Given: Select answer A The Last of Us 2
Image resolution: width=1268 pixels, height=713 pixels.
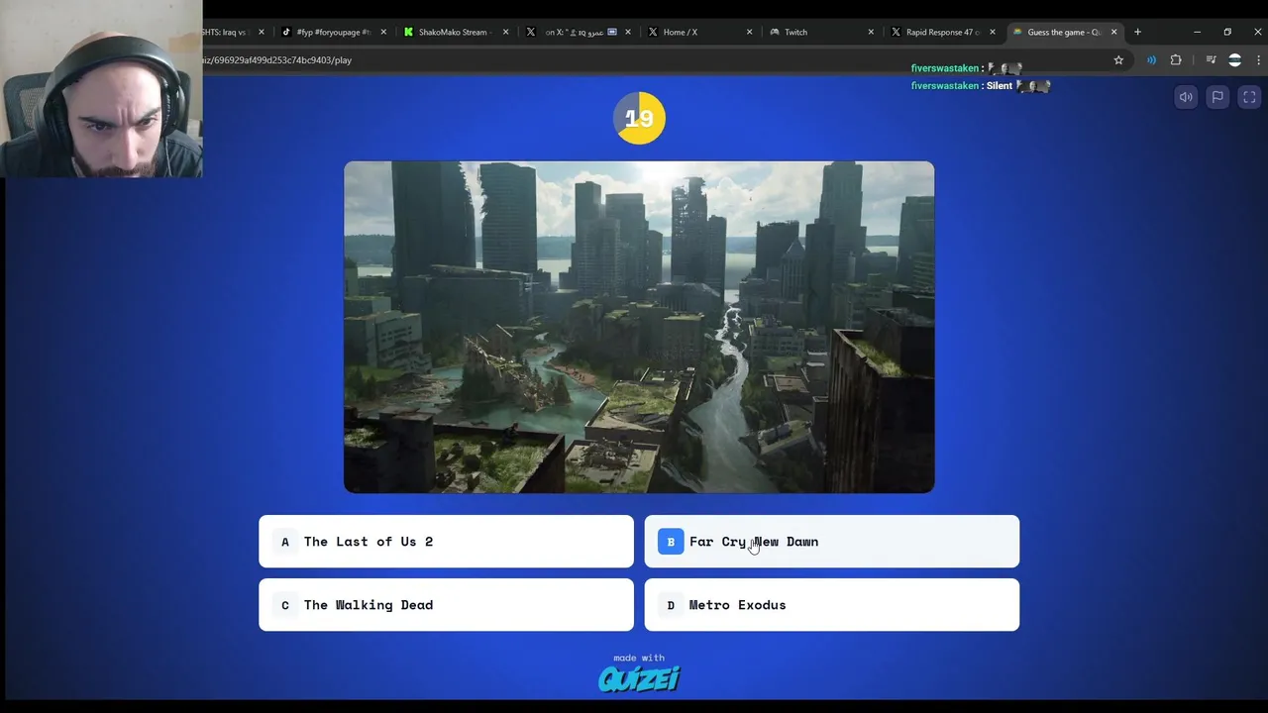Looking at the screenshot, I should [446, 542].
